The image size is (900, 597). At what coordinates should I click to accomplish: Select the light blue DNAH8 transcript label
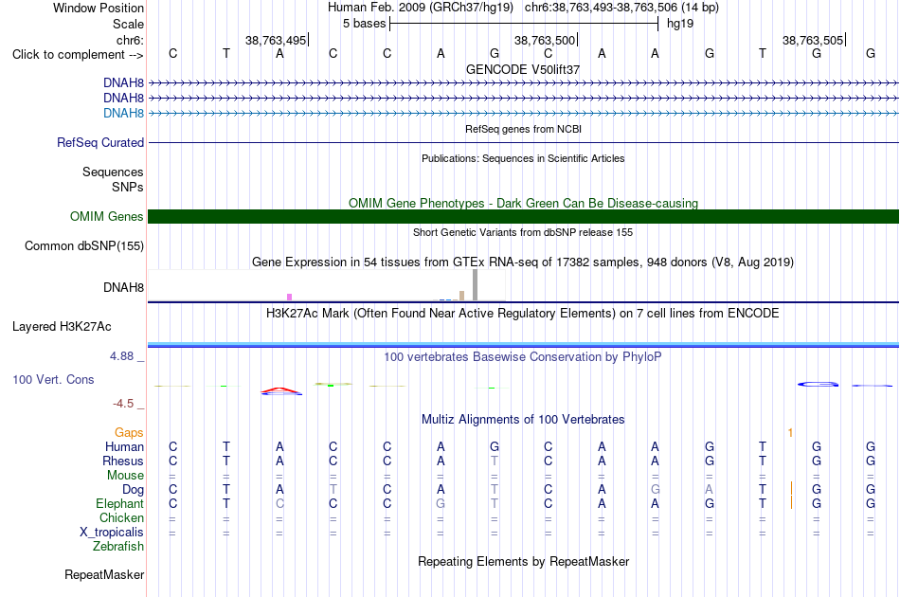pyautogui.click(x=123, y=113)
